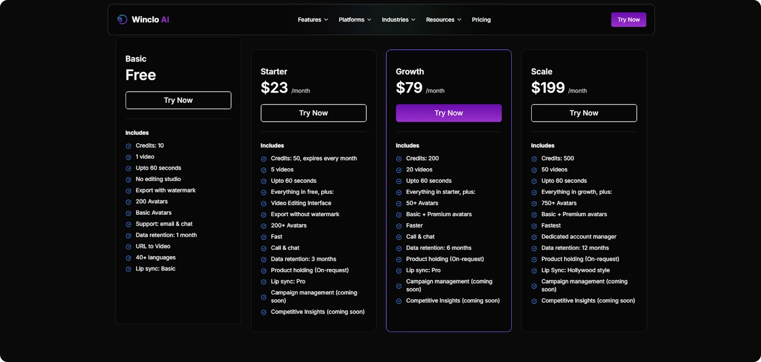This screenshot has height=362, width=761.
Task: Click check icon beside 40+ languages
Action: click(x=128, y=258)
